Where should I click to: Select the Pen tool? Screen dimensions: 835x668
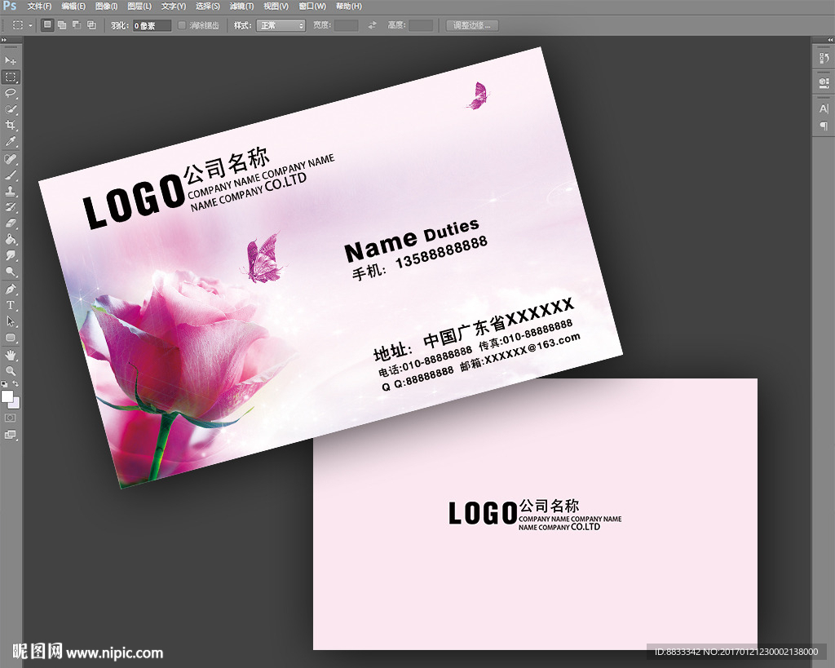tap(11, 289)
